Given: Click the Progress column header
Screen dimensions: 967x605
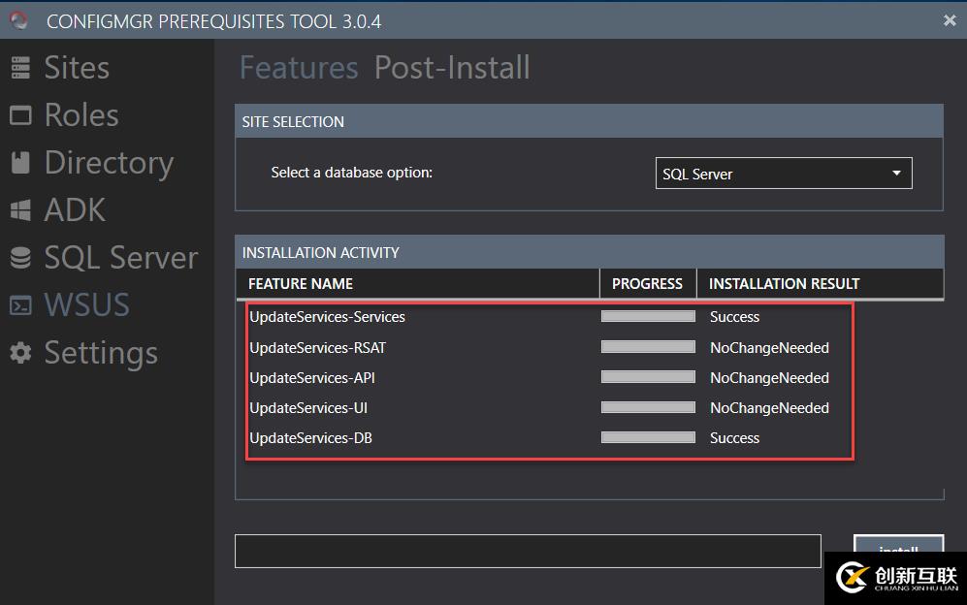Looking at the screenshot, I should pos(647,284).
